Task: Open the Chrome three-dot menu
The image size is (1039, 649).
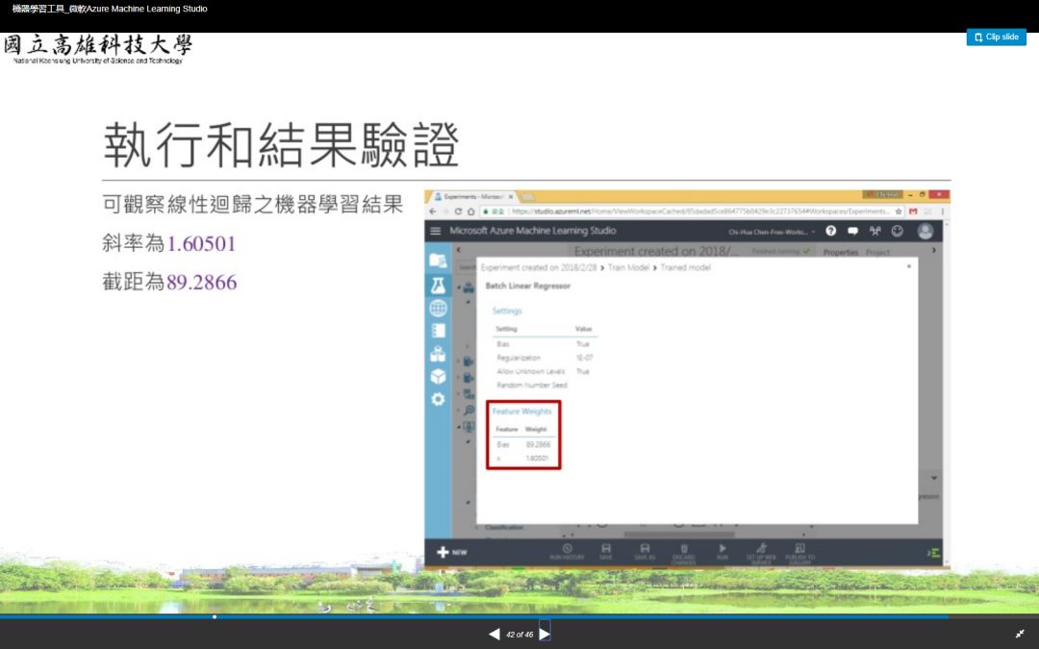Action: (942, 212)
